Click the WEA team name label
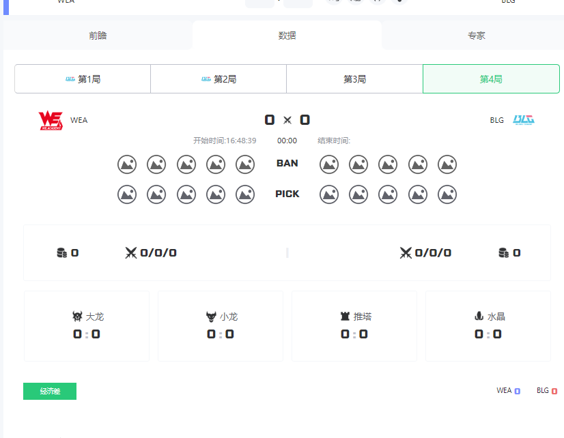 point(79,120)
